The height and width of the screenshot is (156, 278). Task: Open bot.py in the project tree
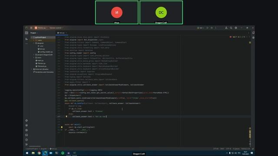click(x=41, y=49)
